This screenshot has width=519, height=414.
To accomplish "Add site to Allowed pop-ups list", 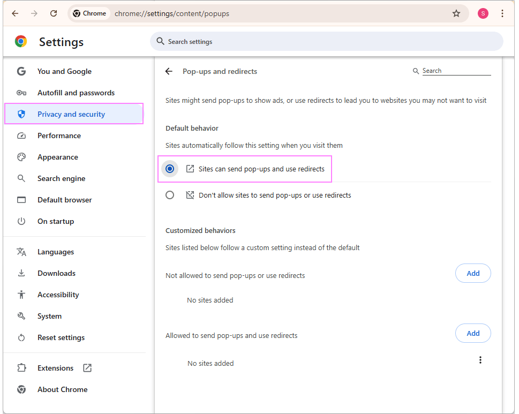I will click(x=473, y=333).
